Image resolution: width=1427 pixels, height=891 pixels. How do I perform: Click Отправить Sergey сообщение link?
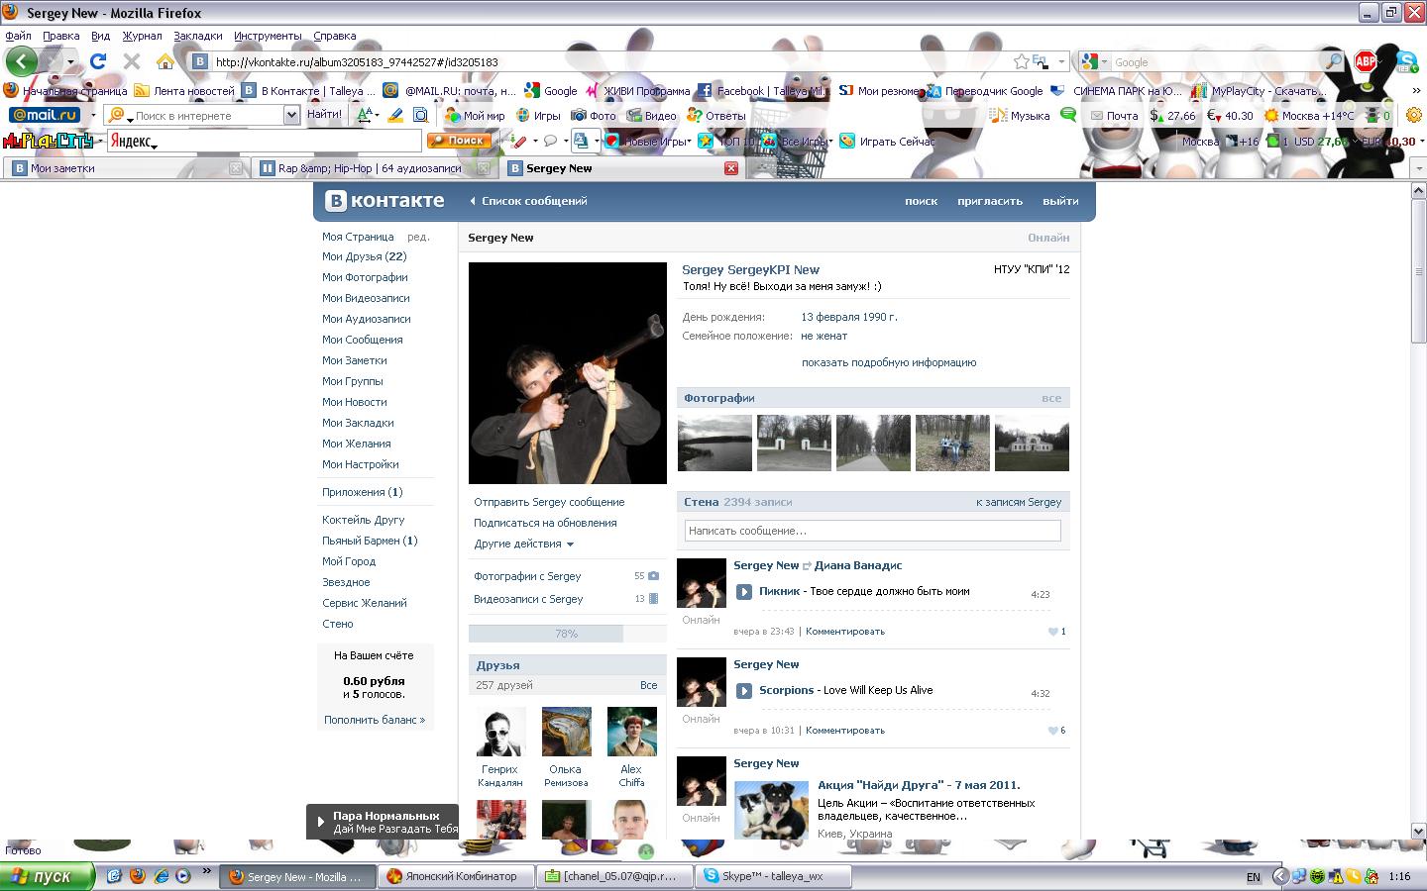(549, 503)
